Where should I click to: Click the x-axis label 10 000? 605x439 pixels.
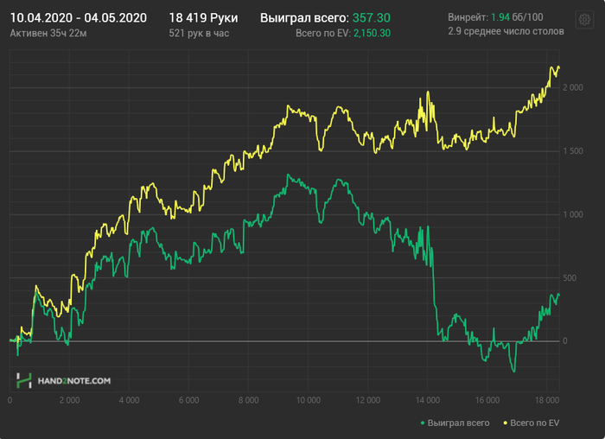[x=308, y=400]
